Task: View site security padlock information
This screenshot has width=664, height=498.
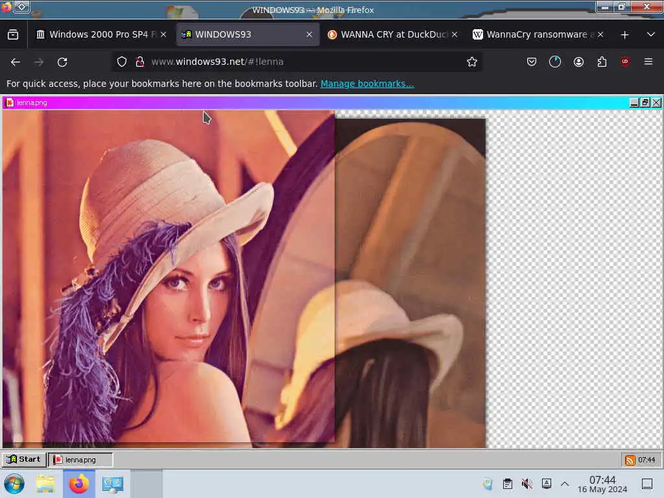Action: [140, 62]
